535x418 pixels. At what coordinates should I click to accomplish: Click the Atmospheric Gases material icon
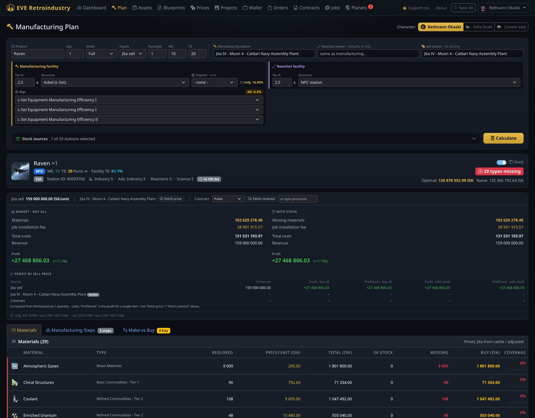point(15,366)
